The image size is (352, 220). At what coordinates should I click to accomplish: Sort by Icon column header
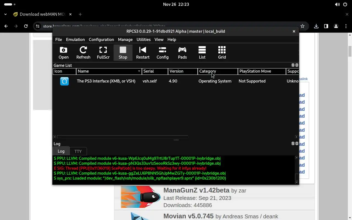pyautogui.click(x=64, y=71)
